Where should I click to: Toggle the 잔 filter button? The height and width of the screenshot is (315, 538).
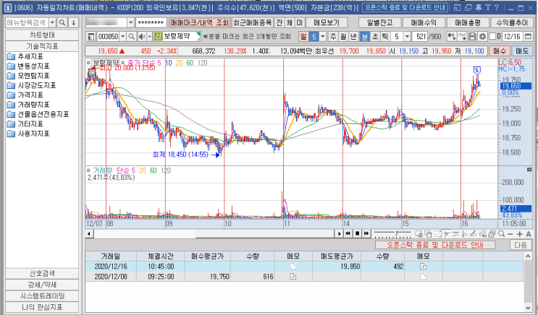(279, 22)
